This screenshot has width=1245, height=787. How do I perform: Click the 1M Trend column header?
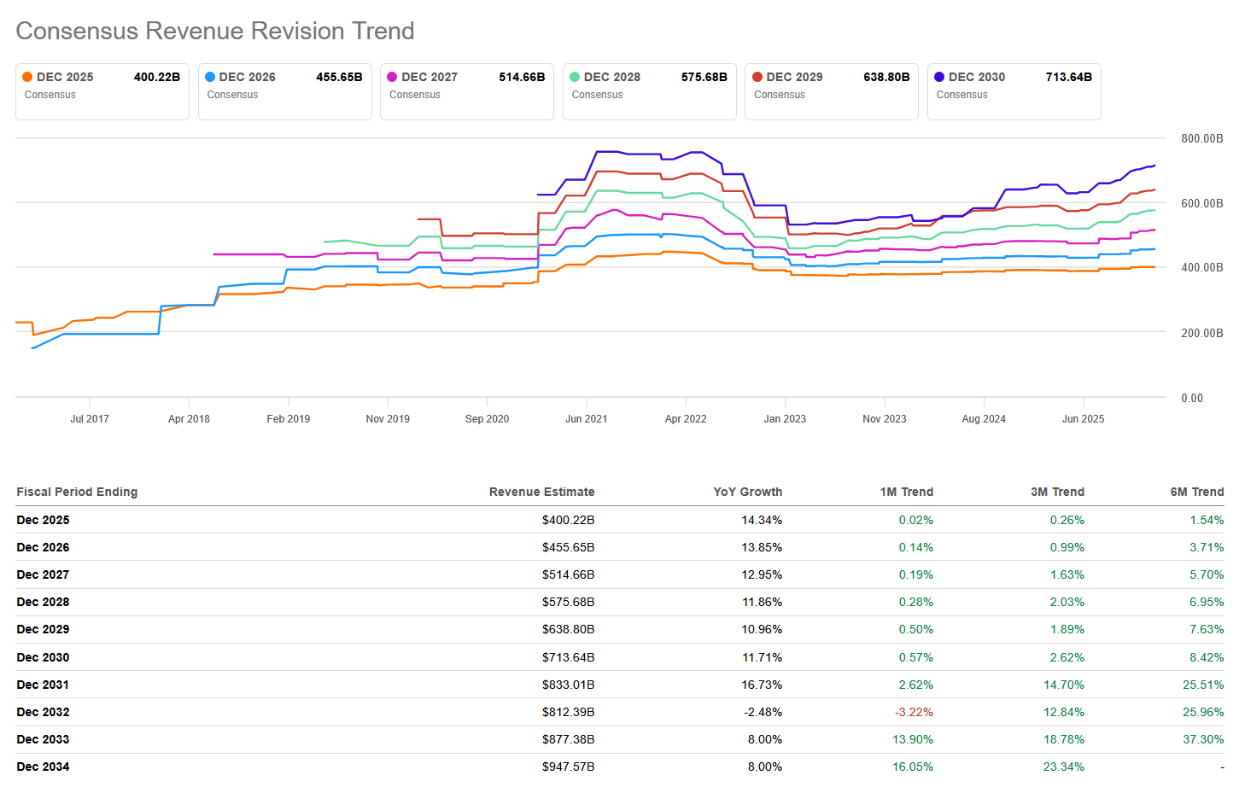pyautogui.click(x=906, y=492)
